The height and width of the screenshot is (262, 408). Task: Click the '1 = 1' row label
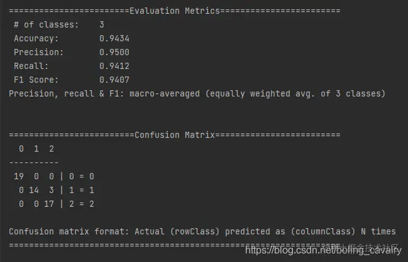(82, 190)
